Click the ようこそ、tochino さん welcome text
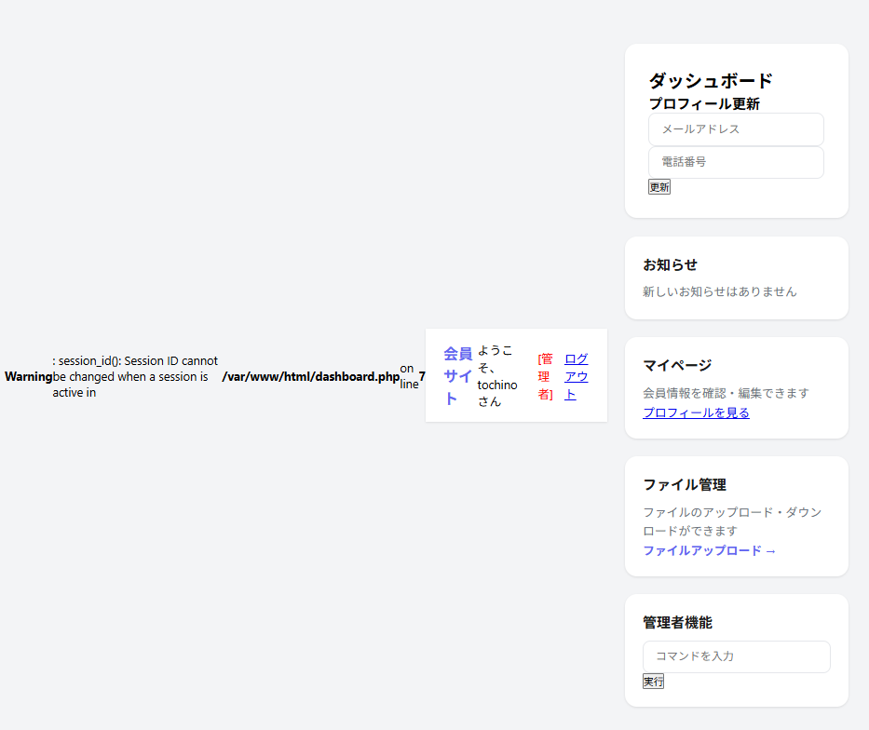 (496, 375)
